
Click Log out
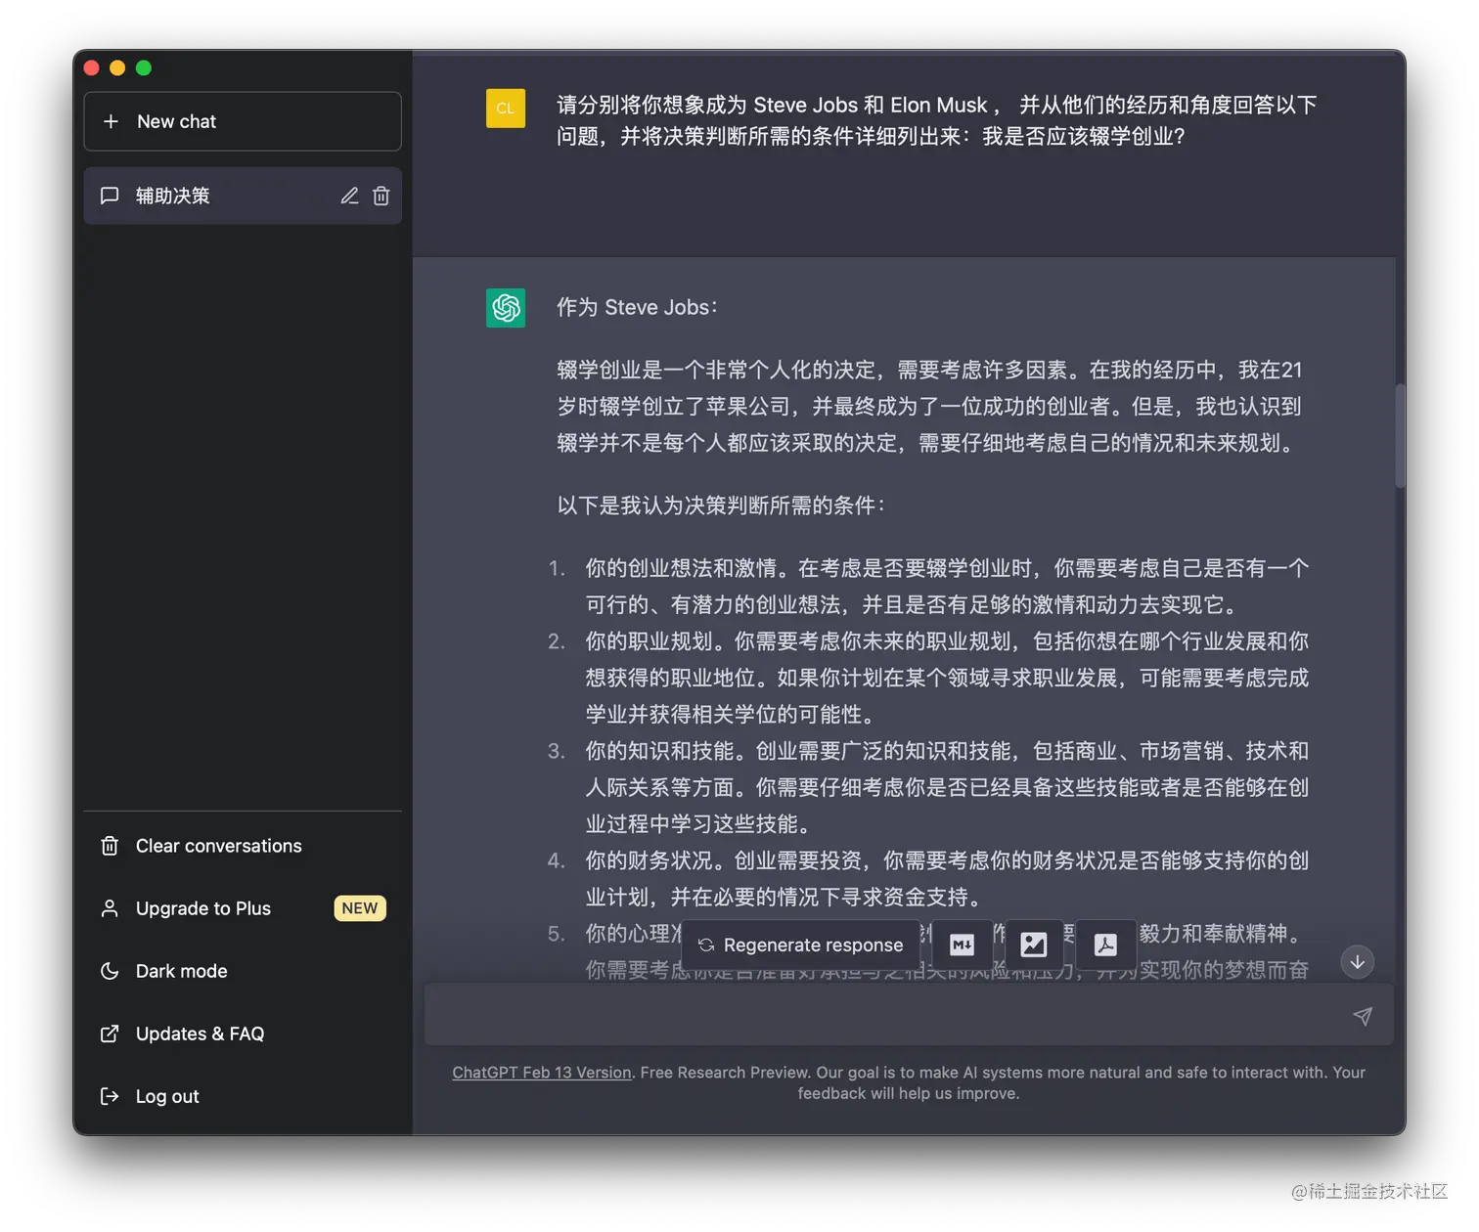[243, 1096]
